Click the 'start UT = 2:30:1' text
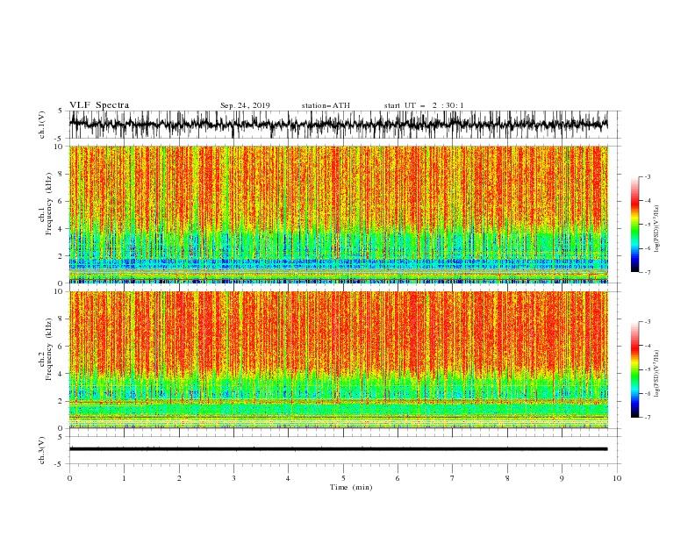Viewport: 695px width, 537px height. (x=424, y=105)
